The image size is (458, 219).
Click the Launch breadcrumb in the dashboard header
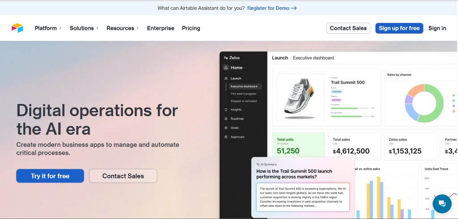click(x=280, y=58)
